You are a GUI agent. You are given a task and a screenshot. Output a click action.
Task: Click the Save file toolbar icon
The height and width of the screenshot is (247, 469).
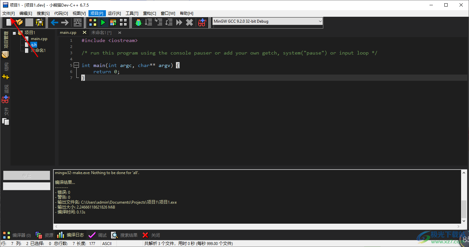pos(29,22)
